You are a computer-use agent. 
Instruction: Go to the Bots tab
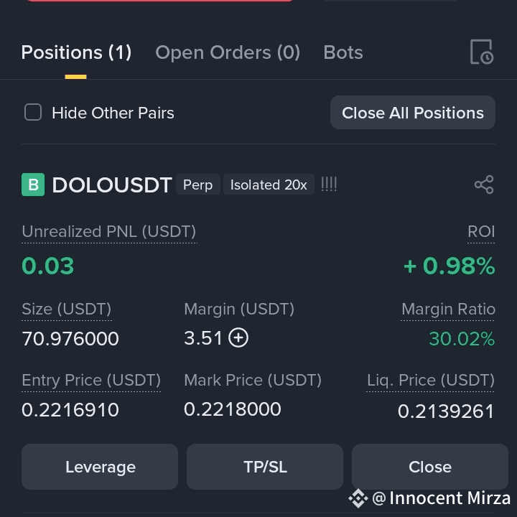pyautogui.click(x=343, y=52)
